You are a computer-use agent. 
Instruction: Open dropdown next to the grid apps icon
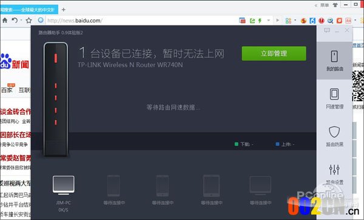coord(295,21)
